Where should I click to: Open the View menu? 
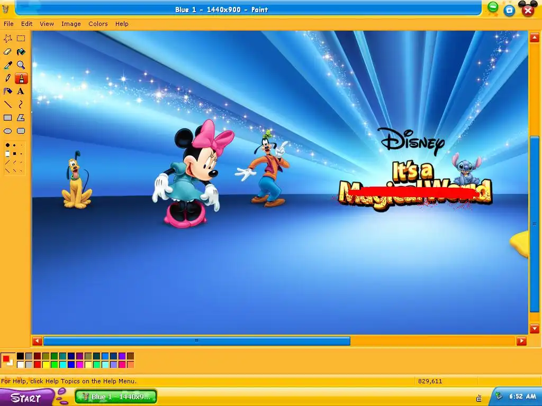click(x=47, y=24)
